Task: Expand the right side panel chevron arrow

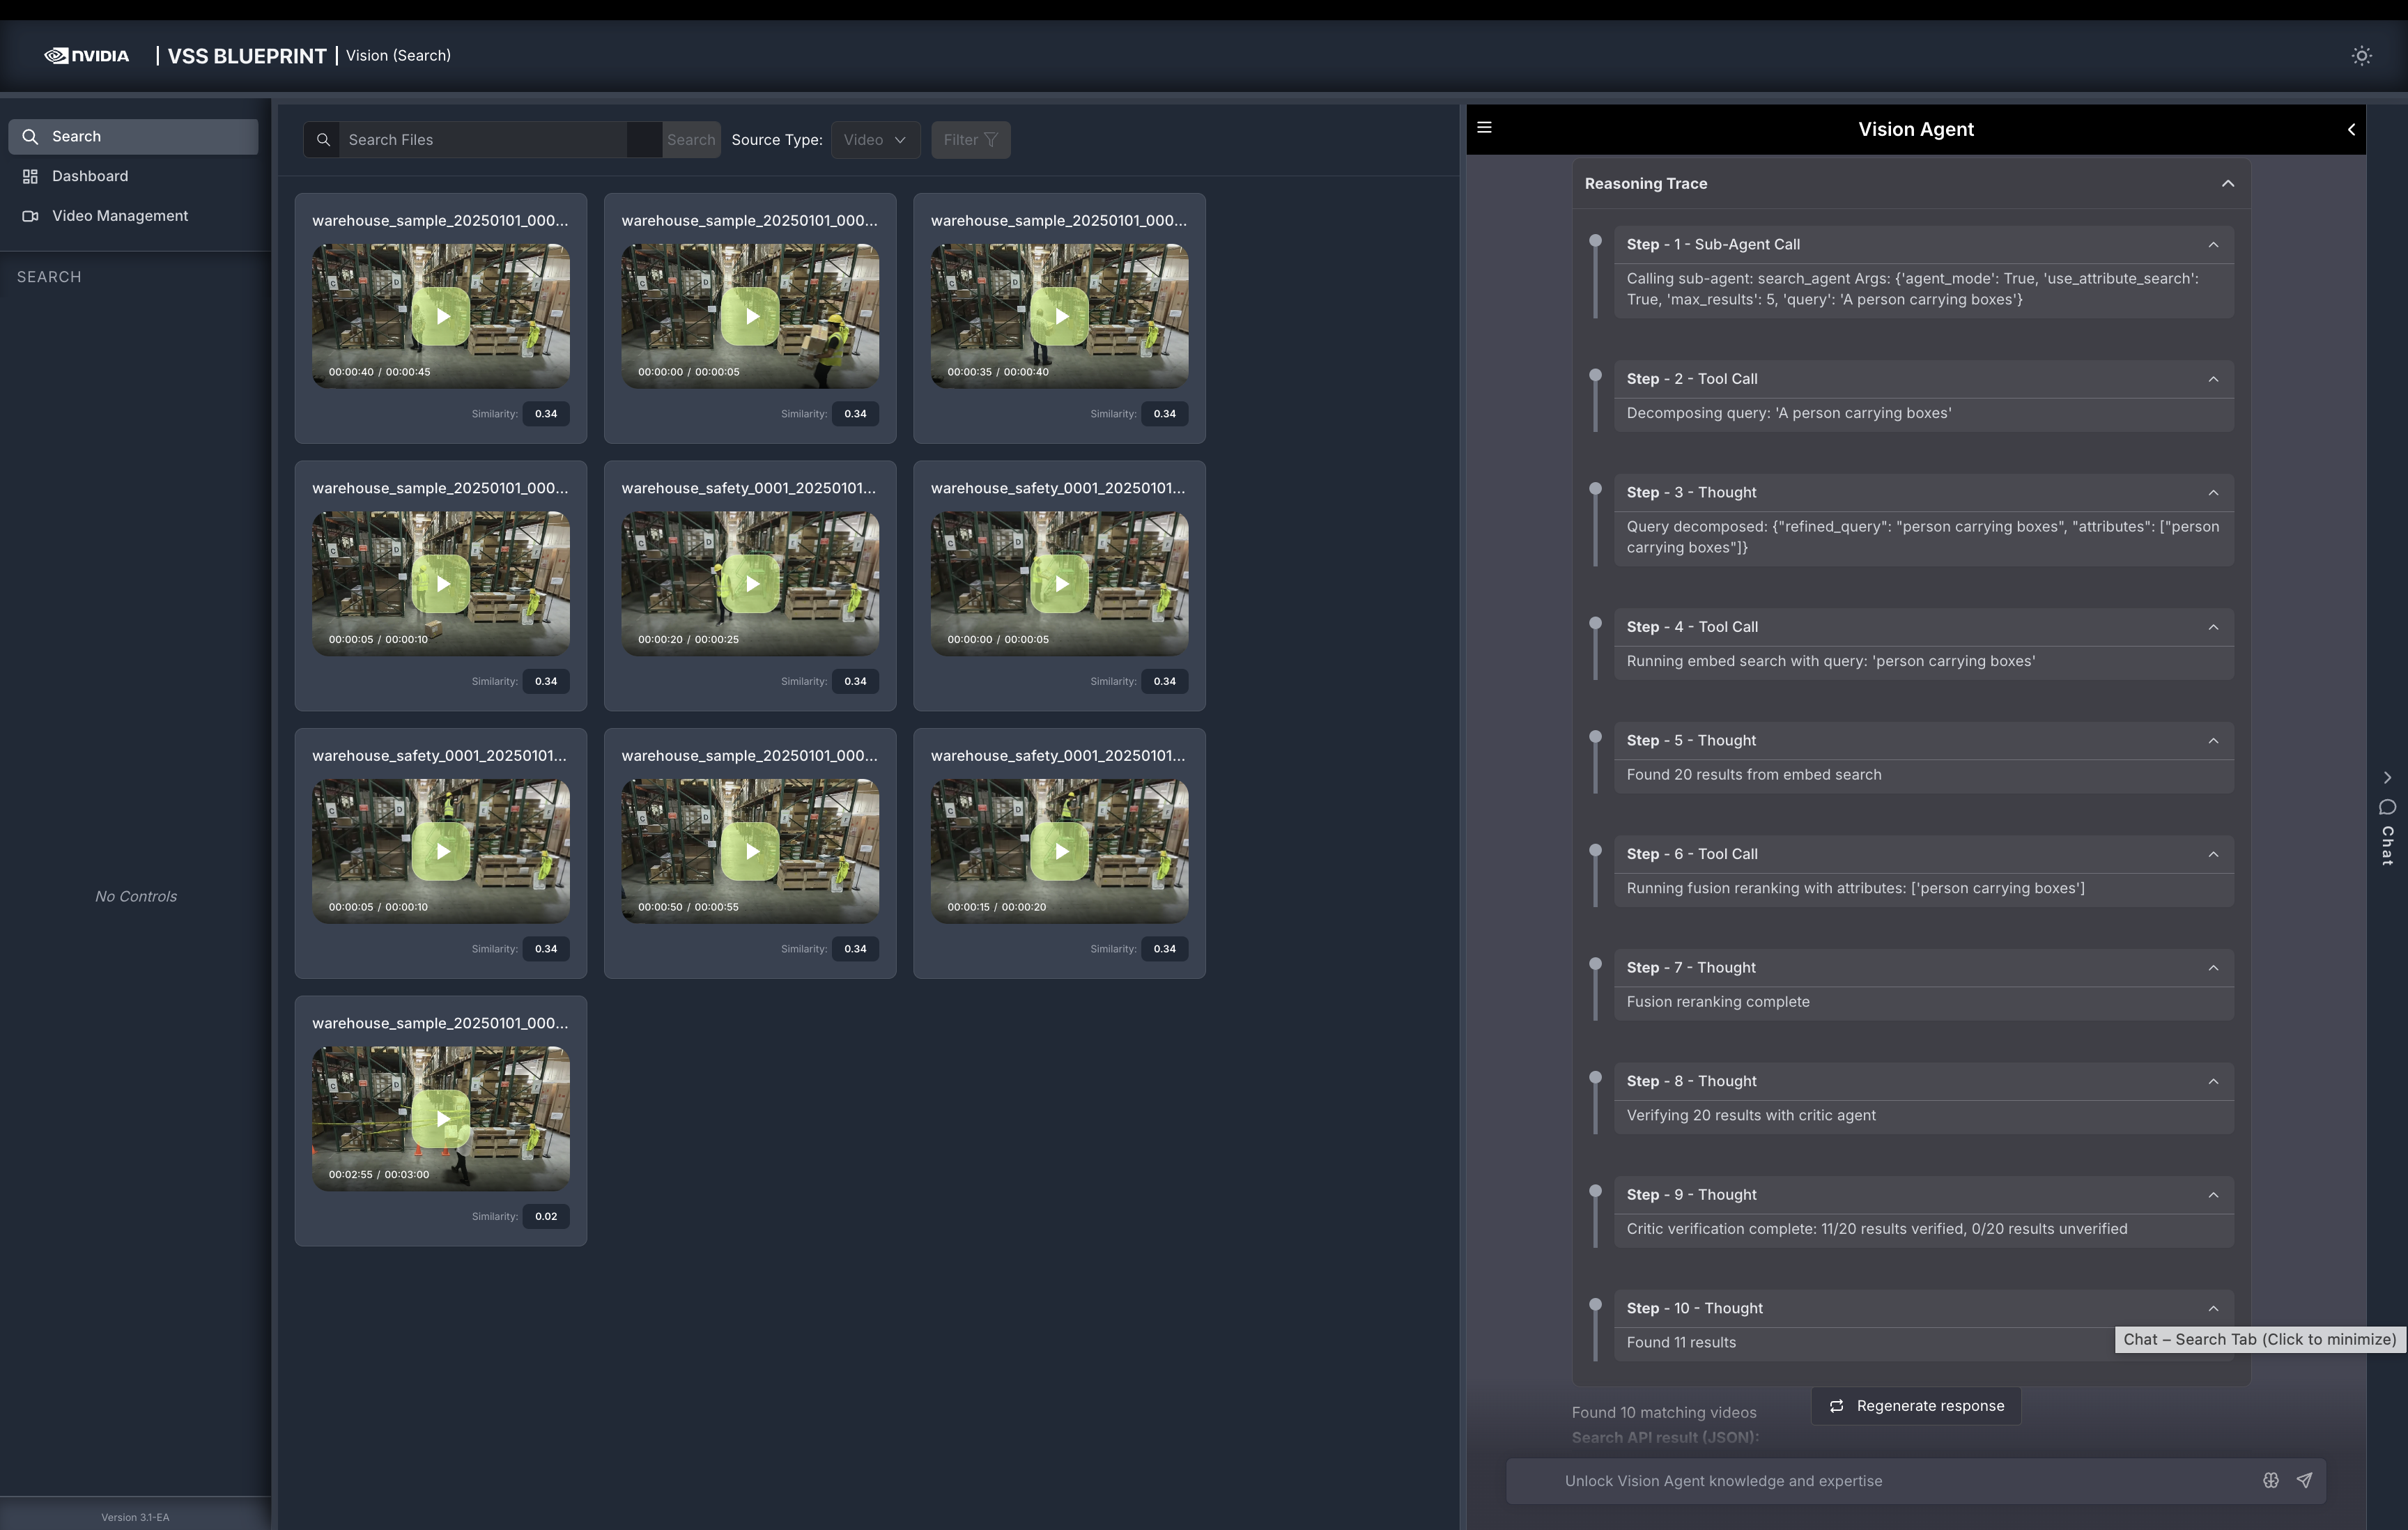Action: pos(2387,777)
